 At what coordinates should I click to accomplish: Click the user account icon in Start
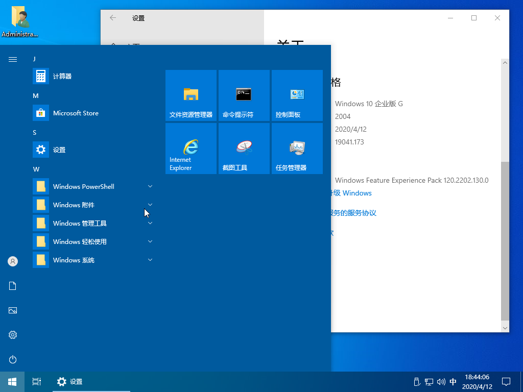(13, 261)
